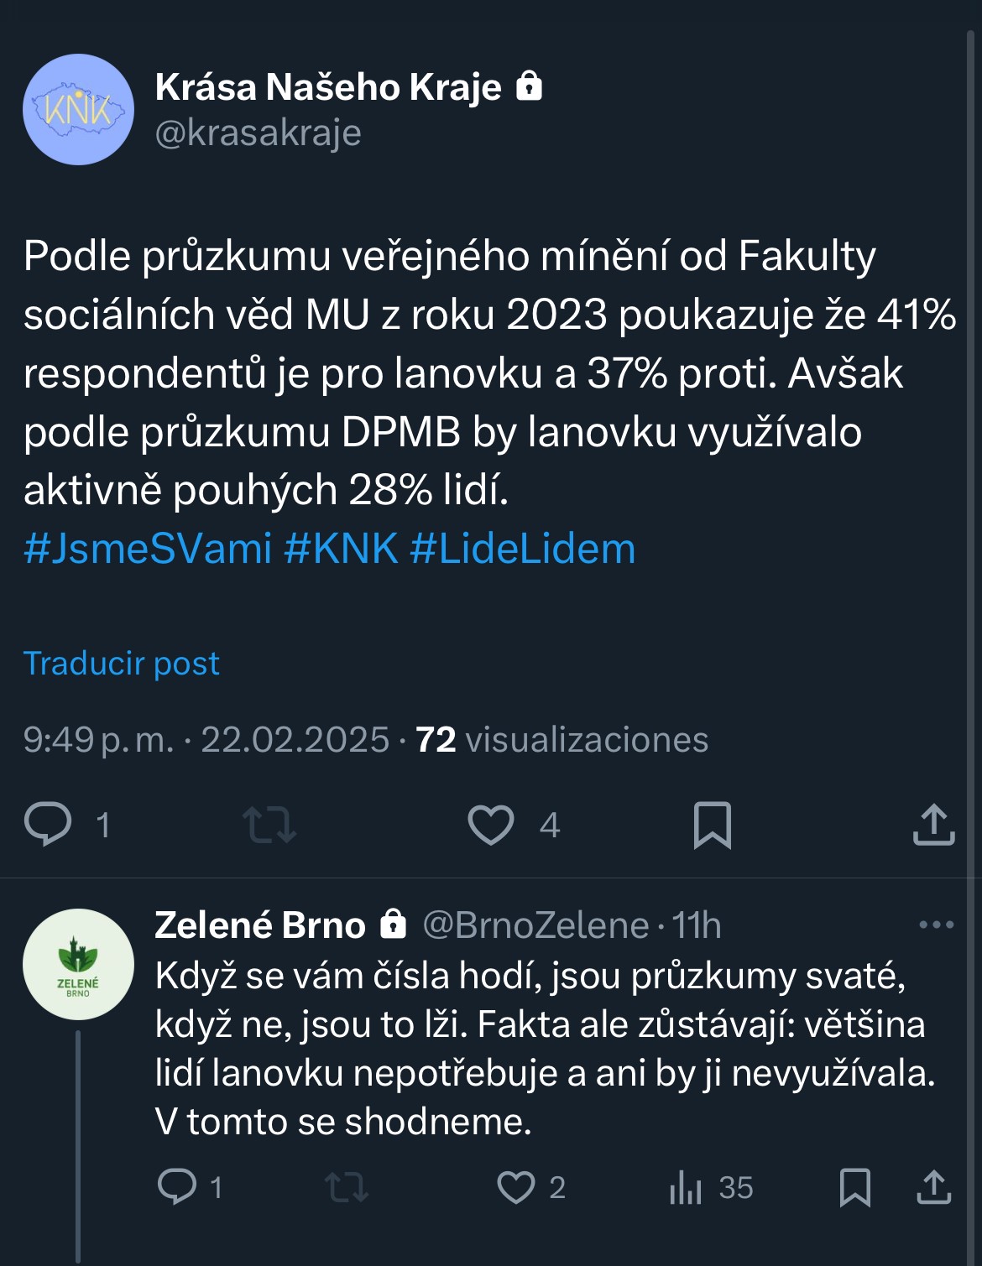Like the Krása Našeho Kraje post
Screen dimensions: 982x1266
[491, 824]
